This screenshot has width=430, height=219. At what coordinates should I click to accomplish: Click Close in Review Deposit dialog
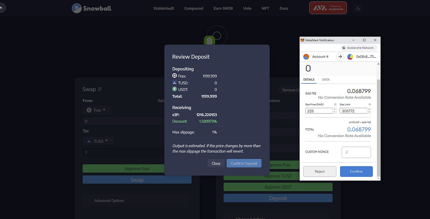point(216,163)
